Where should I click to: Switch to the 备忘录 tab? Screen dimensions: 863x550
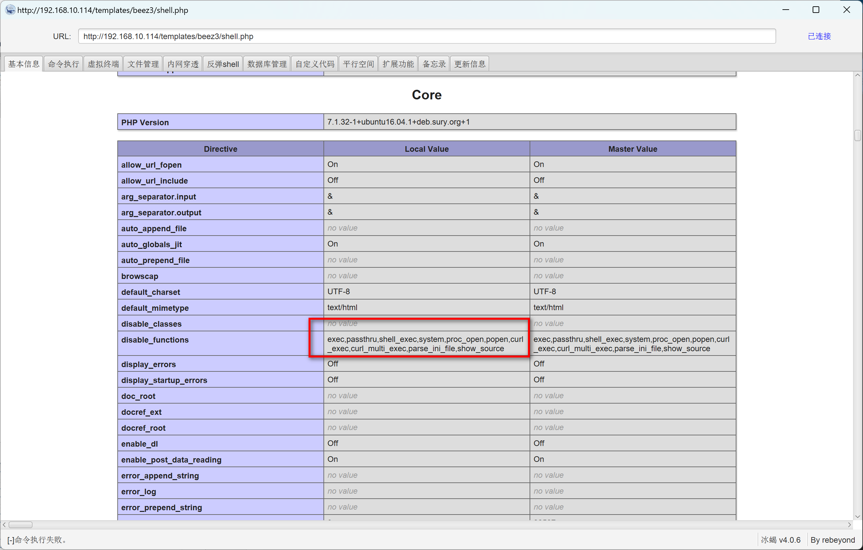(433, 64)
